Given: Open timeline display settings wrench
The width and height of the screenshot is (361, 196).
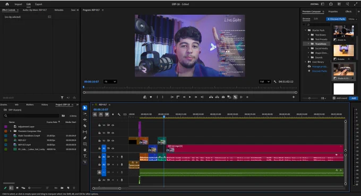Looking at the screenshot, I should [x=119, y=115].
